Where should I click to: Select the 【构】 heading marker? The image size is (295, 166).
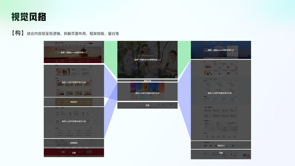(18, 33)
